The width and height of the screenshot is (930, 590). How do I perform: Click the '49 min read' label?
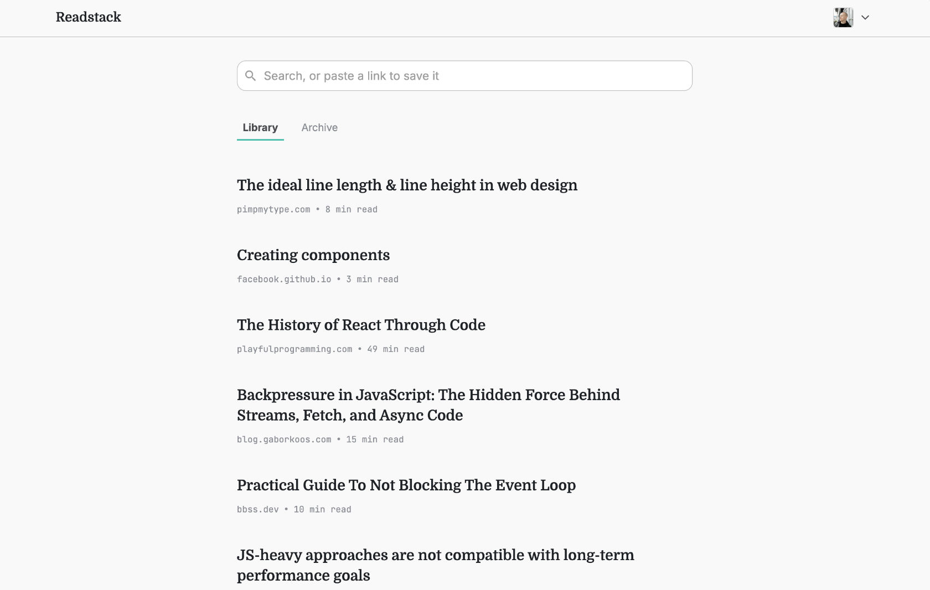(x=396, y=349)
